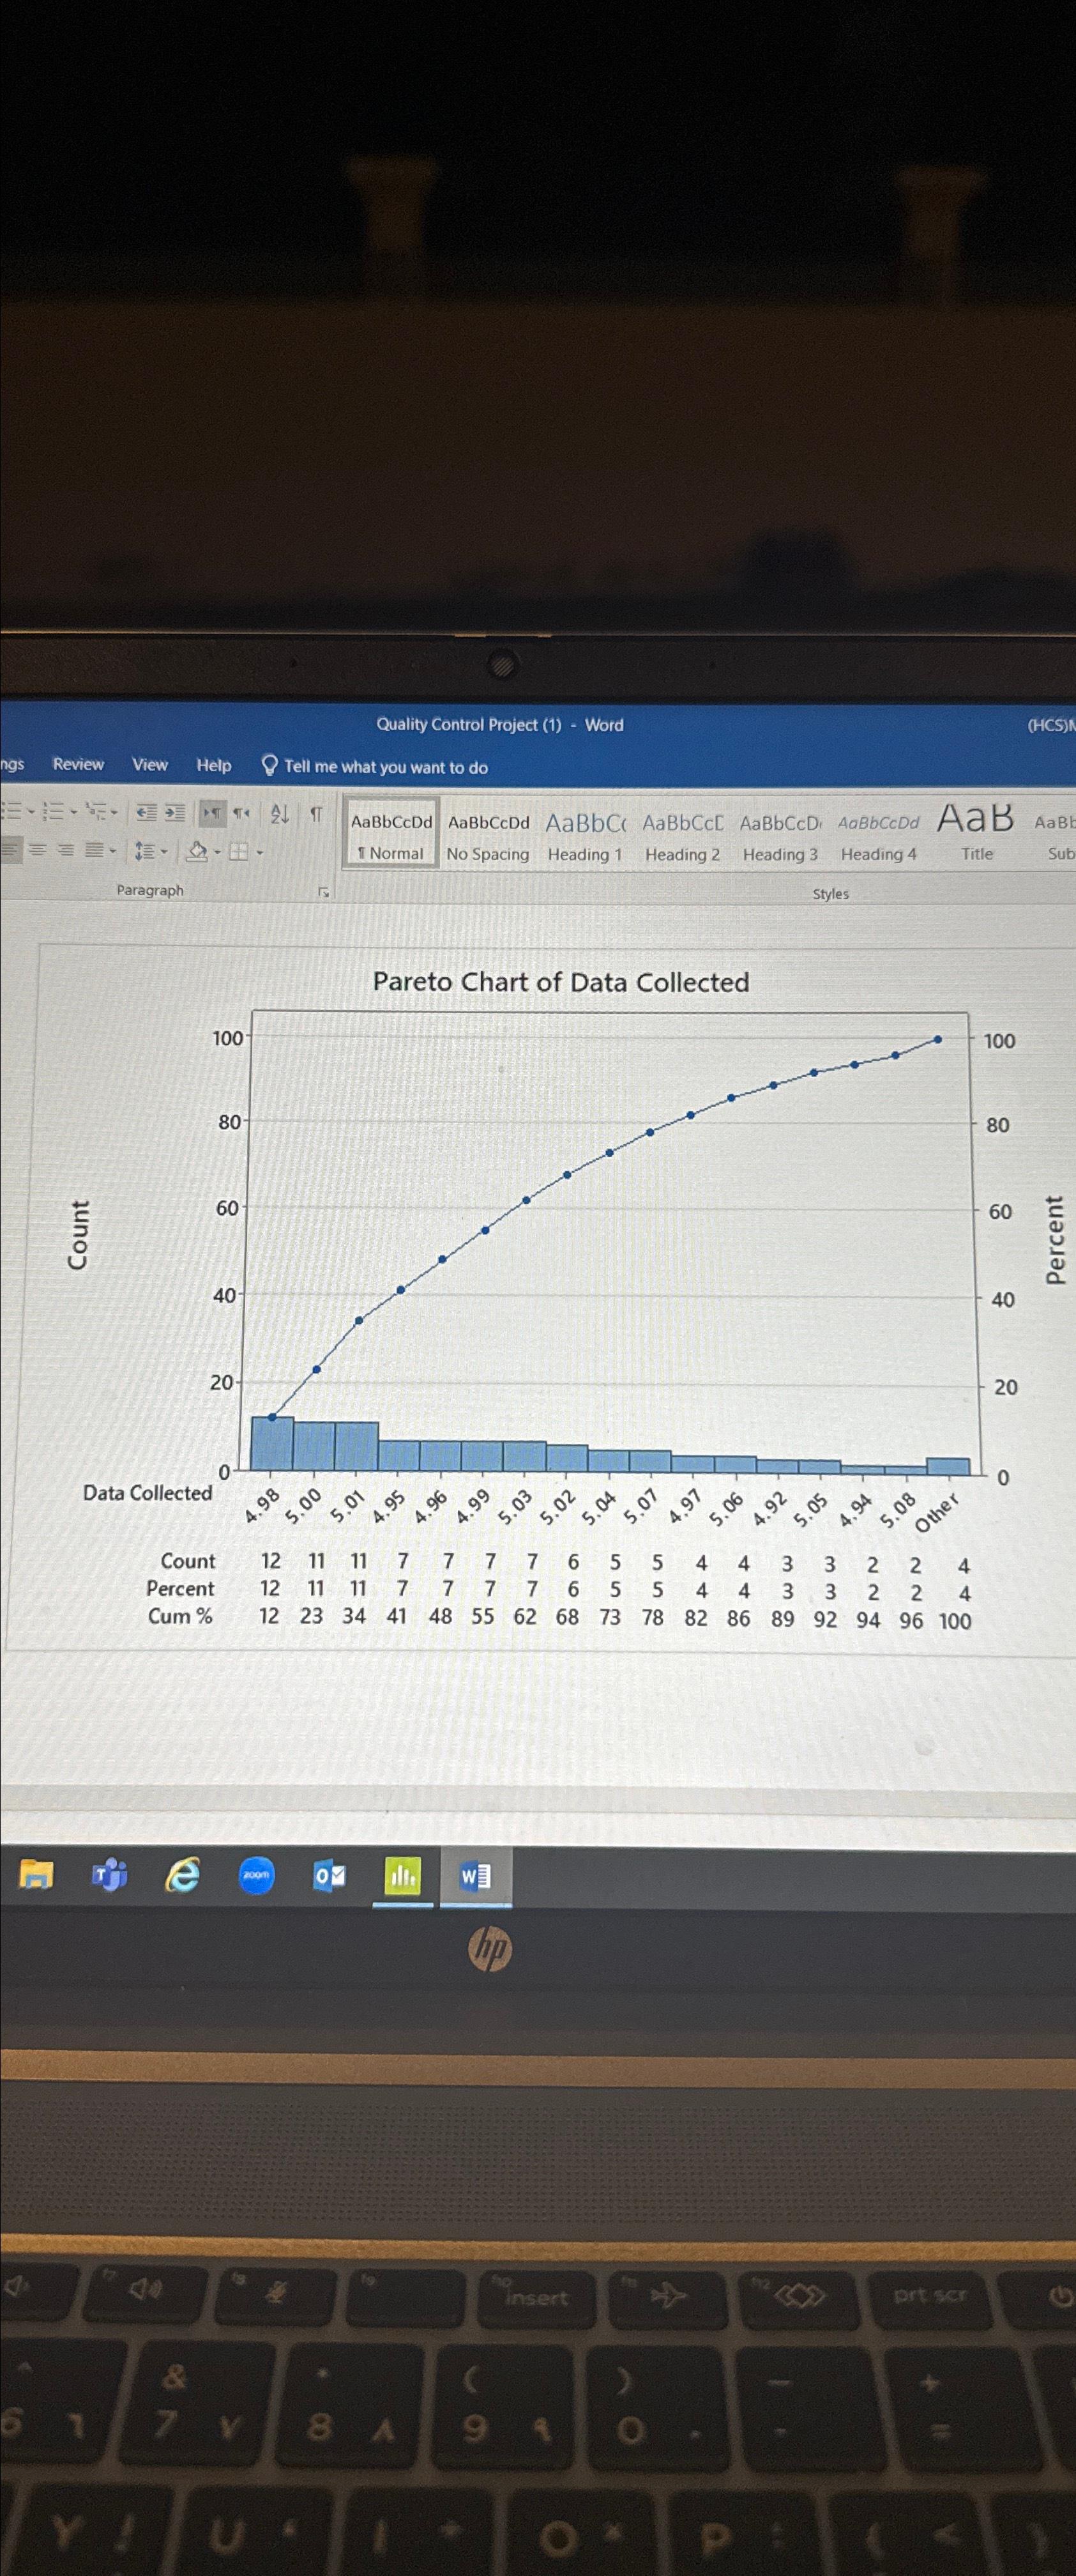
Task: Open Shading color picker swatch
Action: [197, 853]
